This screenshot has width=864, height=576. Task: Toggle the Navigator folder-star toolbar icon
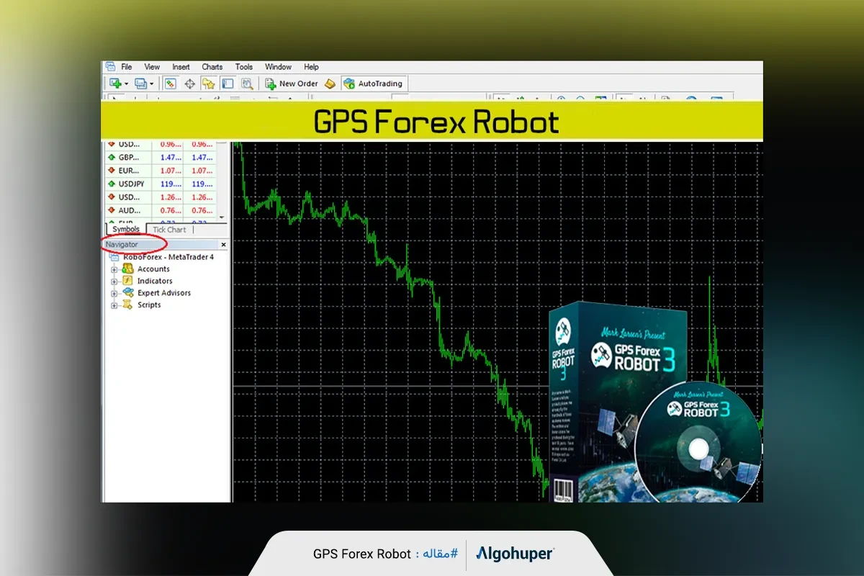209,84
